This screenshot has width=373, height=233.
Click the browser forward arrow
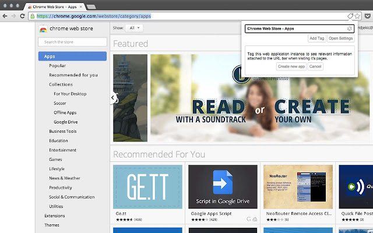(13, 16)
